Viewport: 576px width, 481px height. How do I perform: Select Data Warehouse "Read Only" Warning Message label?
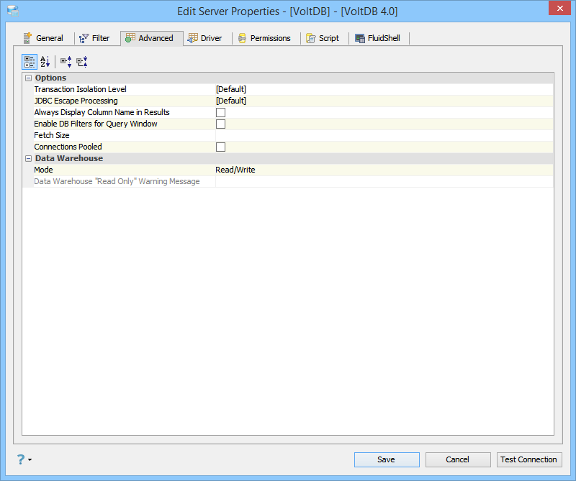(x=117, y=181)
